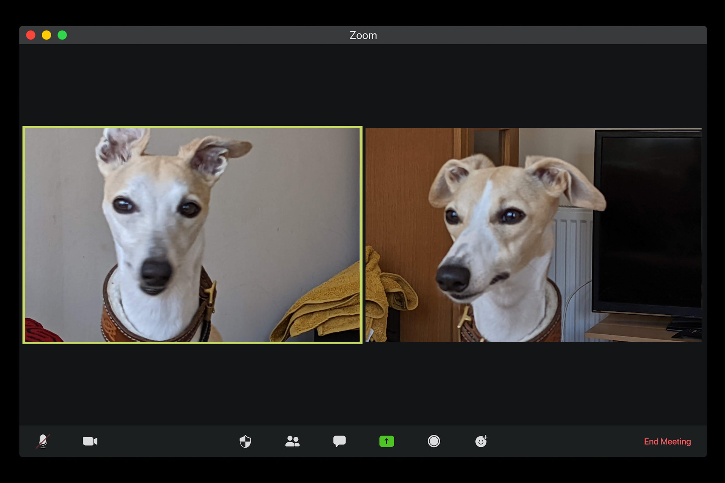Select the left dog video tile
Screen dimensions: 725x483
193,234
